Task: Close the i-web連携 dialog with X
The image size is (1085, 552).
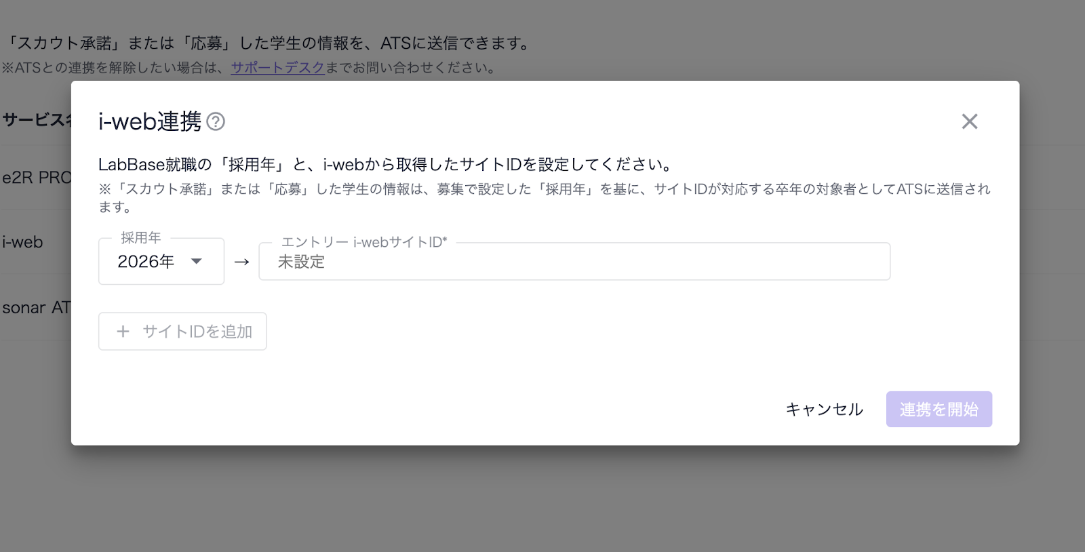Action: (969, 121)
